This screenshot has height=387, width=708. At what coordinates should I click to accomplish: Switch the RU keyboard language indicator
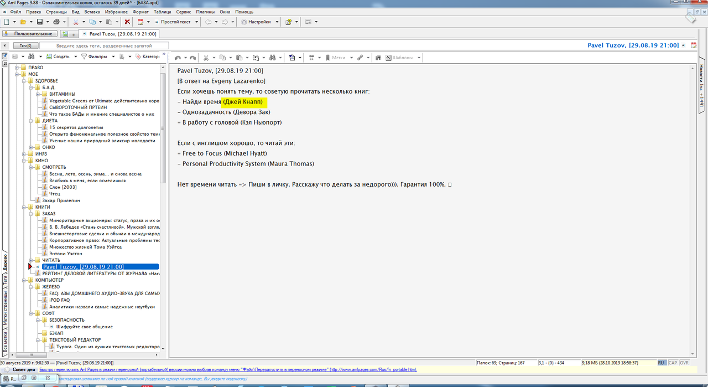pos(662,363)
